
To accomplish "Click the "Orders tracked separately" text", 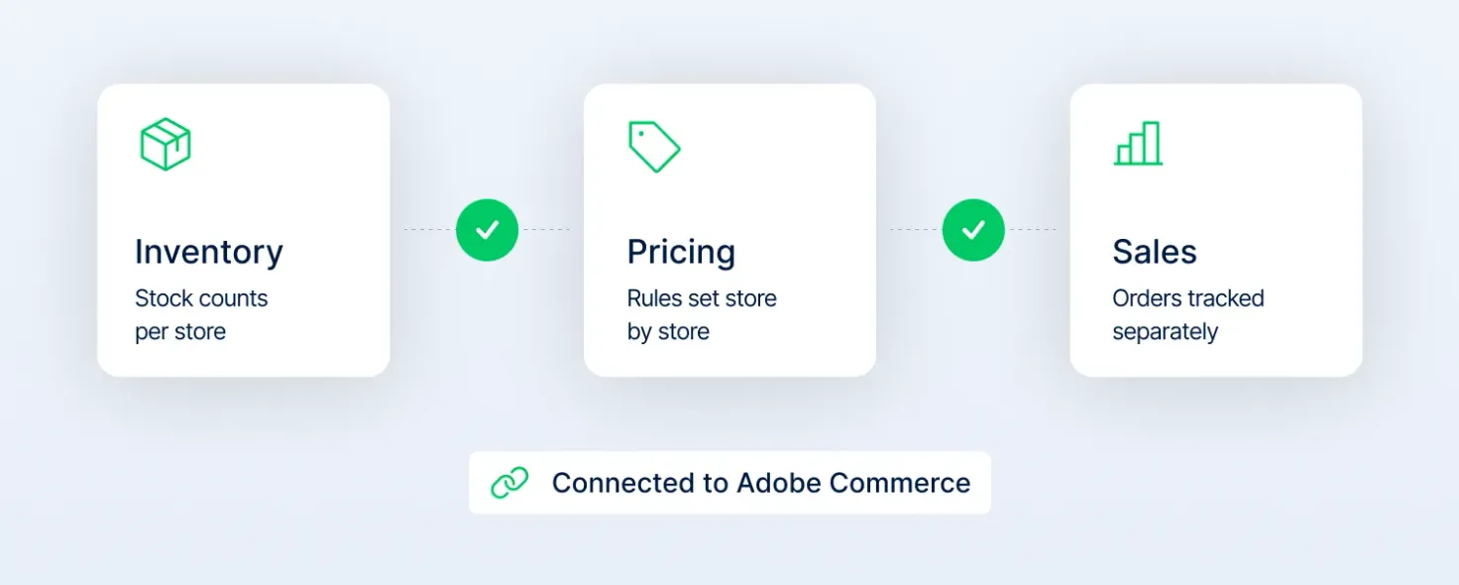I will (x=1188, y=315).
